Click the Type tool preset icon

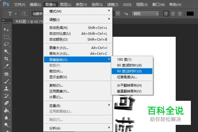pyautogui.click(x=10, y=13)
